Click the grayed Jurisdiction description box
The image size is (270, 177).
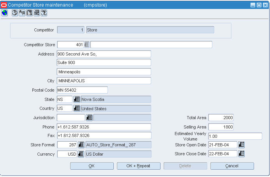tap(122, 118)
